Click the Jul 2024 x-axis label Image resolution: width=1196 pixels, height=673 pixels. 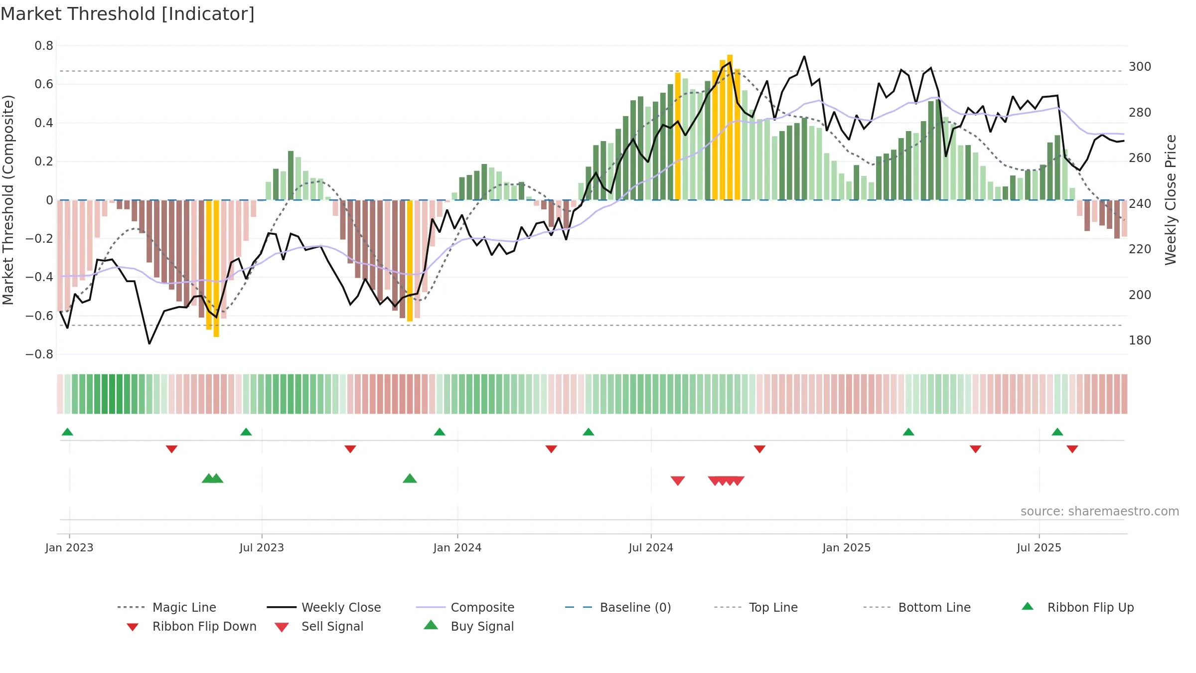pos(651,547)
